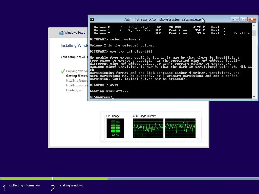Image resolution: width=259 pixels, height=194 pixels.
Task: Click the '61 %' CPU usage value
Action: coord(115,135)
